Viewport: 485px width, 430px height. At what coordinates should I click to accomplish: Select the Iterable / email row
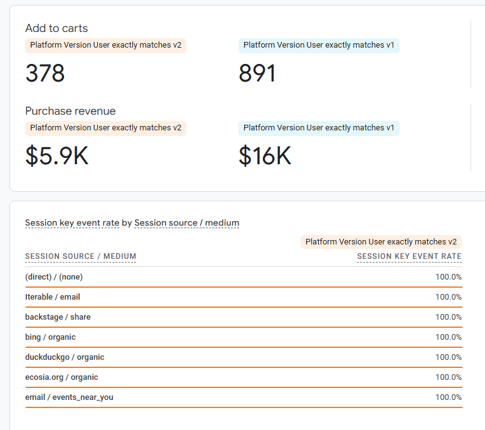(x=243, y=297)
